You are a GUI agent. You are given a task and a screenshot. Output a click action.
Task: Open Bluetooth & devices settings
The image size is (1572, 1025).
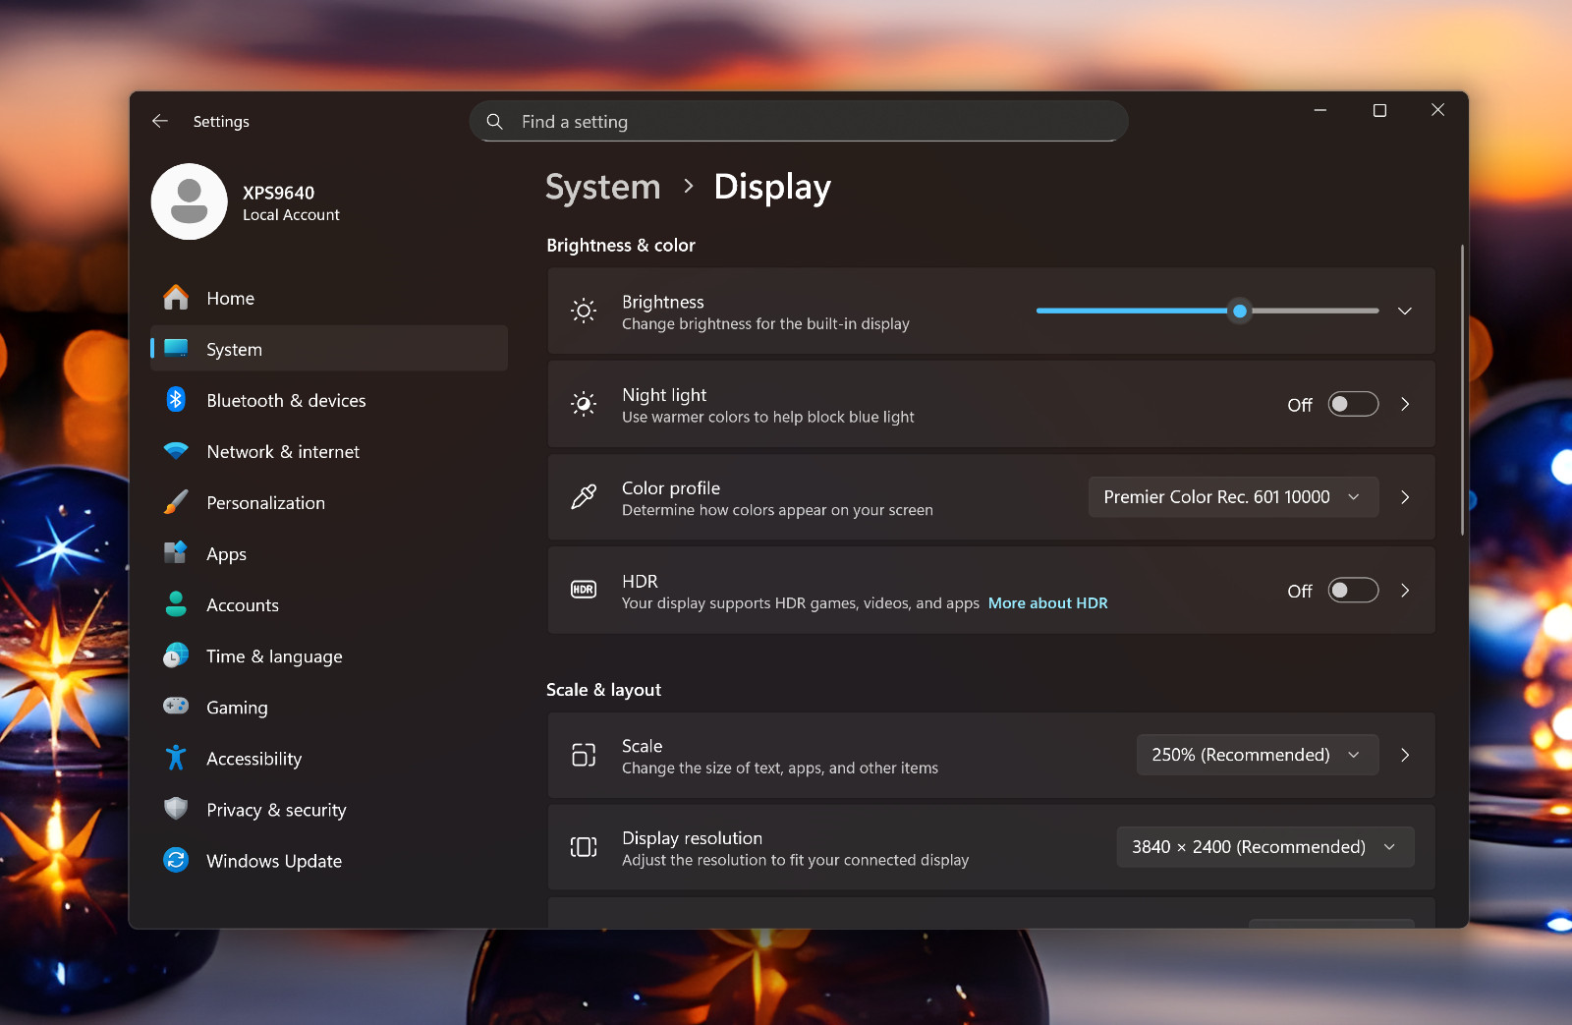pos(329,400)
